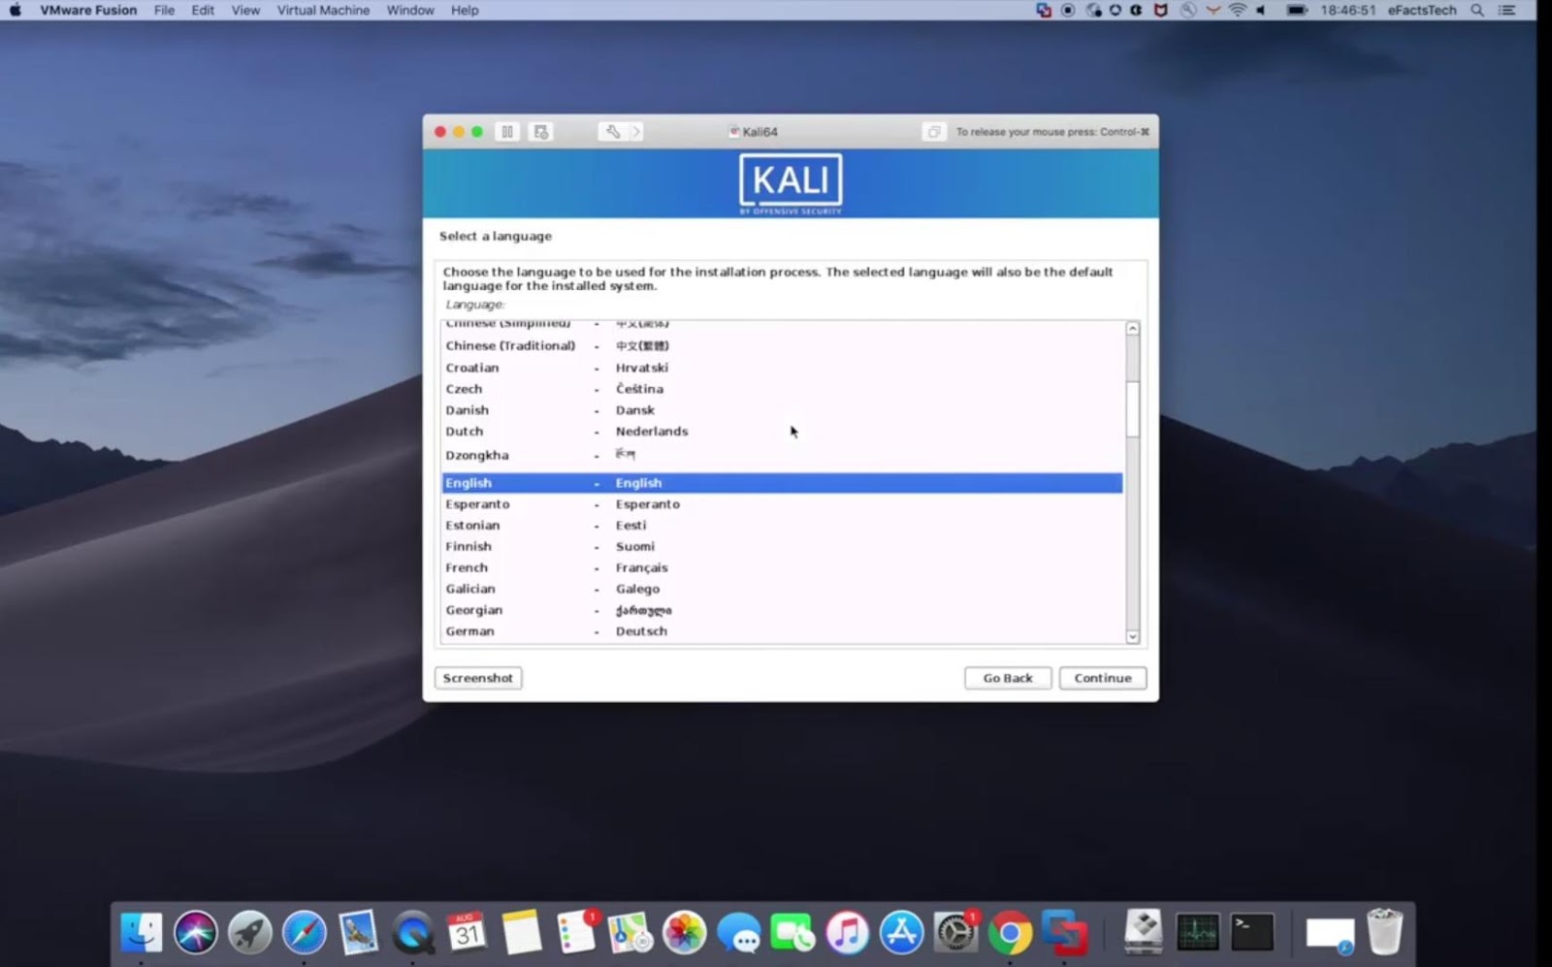Open Activity Monitor in the Dock

pos(1198,933)
